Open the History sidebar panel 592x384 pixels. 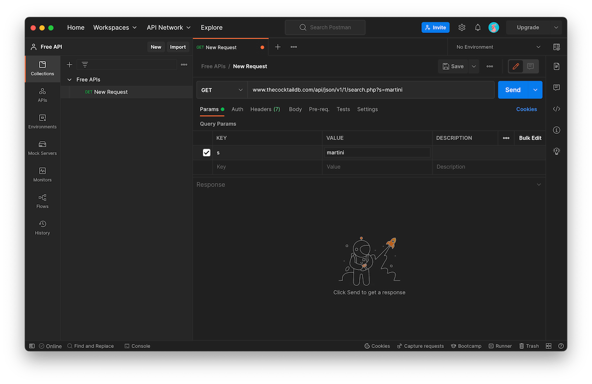point(42,228)
